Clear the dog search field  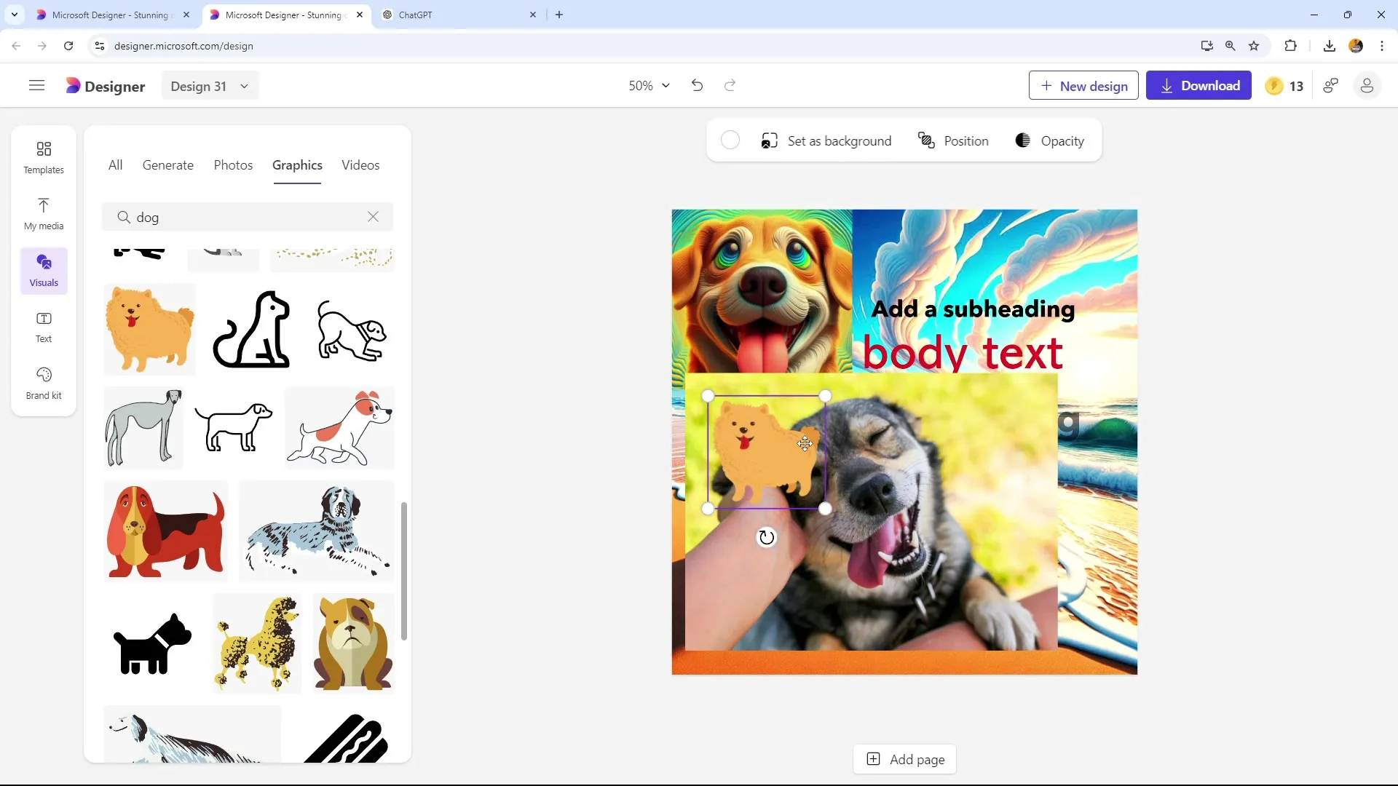[x=373, y=217]
